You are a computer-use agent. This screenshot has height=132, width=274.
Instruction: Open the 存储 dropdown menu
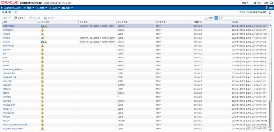pos(42,8)
